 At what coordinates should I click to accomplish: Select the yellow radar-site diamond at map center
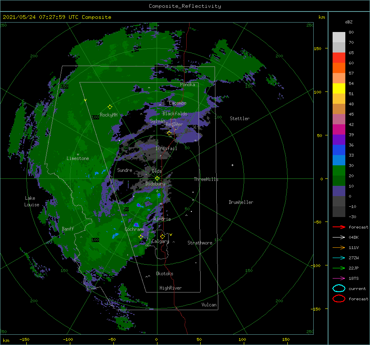(x=157, y=178)
